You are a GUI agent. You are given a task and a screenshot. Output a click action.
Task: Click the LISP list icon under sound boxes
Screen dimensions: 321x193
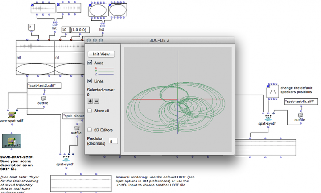(54, 23)
